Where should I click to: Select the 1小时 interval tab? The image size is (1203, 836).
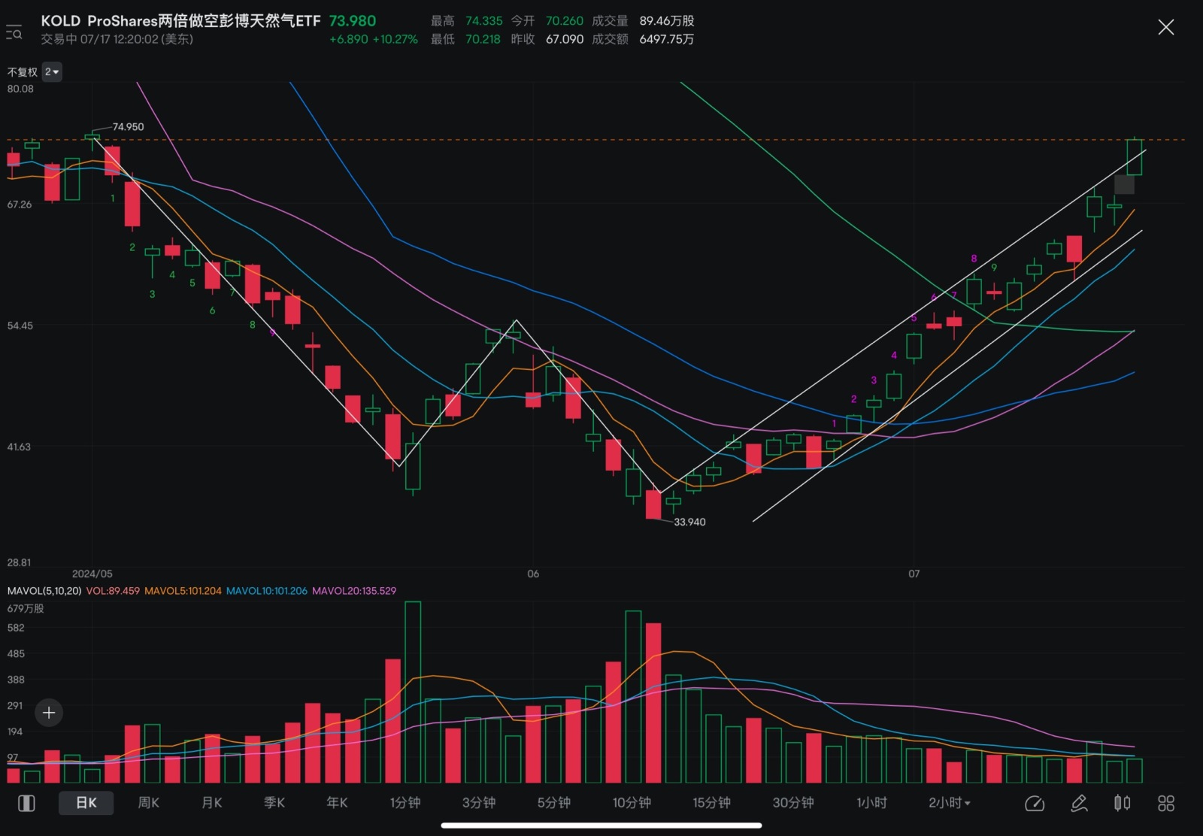[x=872, y=803]
